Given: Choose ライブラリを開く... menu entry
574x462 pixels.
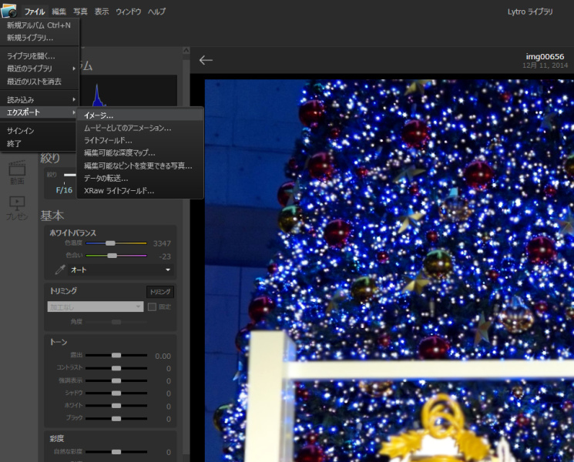Looking at the screenshot, I should pos(39,56).
